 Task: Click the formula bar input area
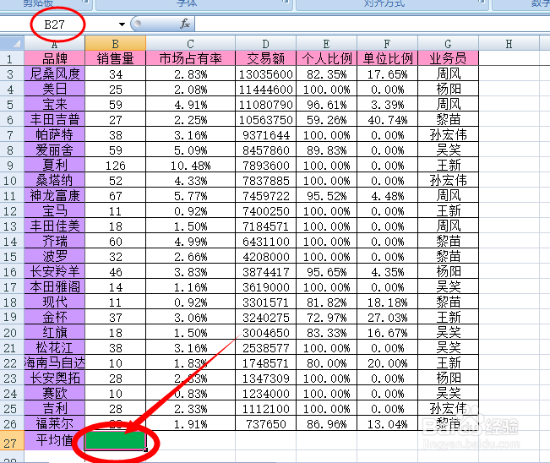point(372,24)
